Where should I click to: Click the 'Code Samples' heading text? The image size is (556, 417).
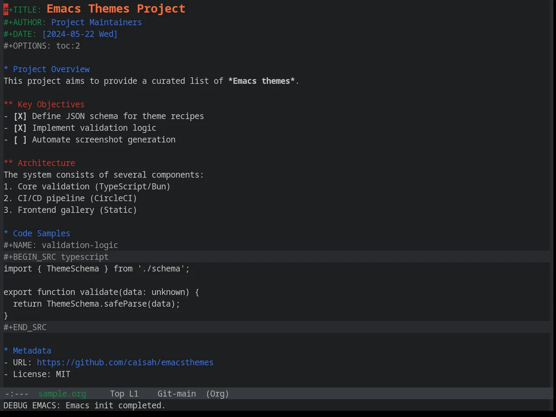tap(42, 234)
